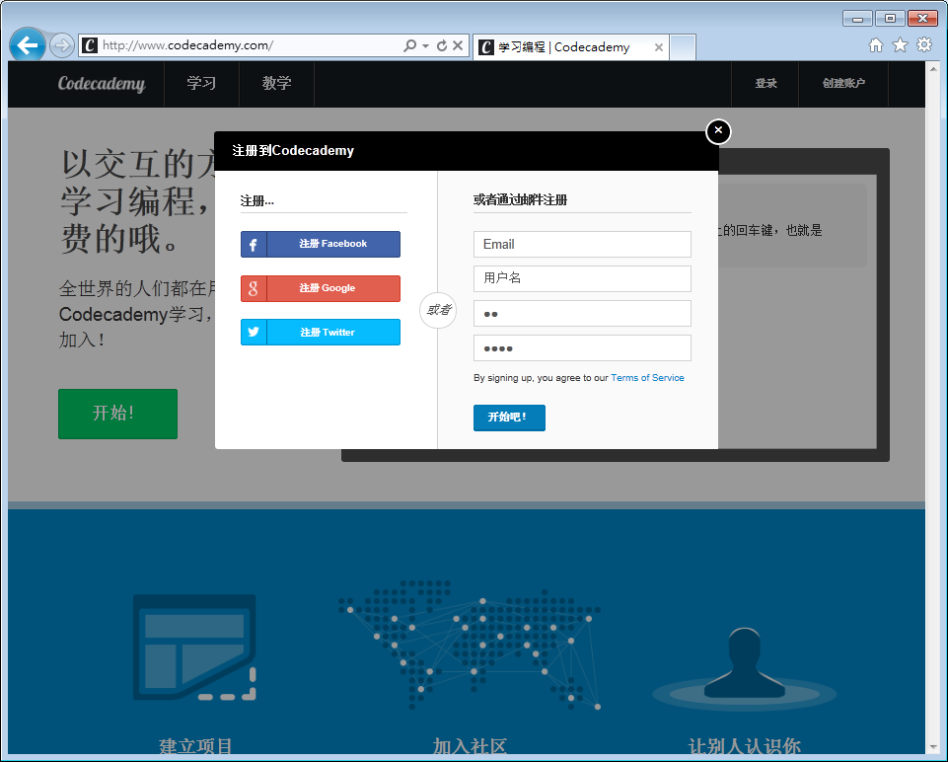Open favorites star icon
948x762 pixels.
pyautogui.click(x=901, y=44)
